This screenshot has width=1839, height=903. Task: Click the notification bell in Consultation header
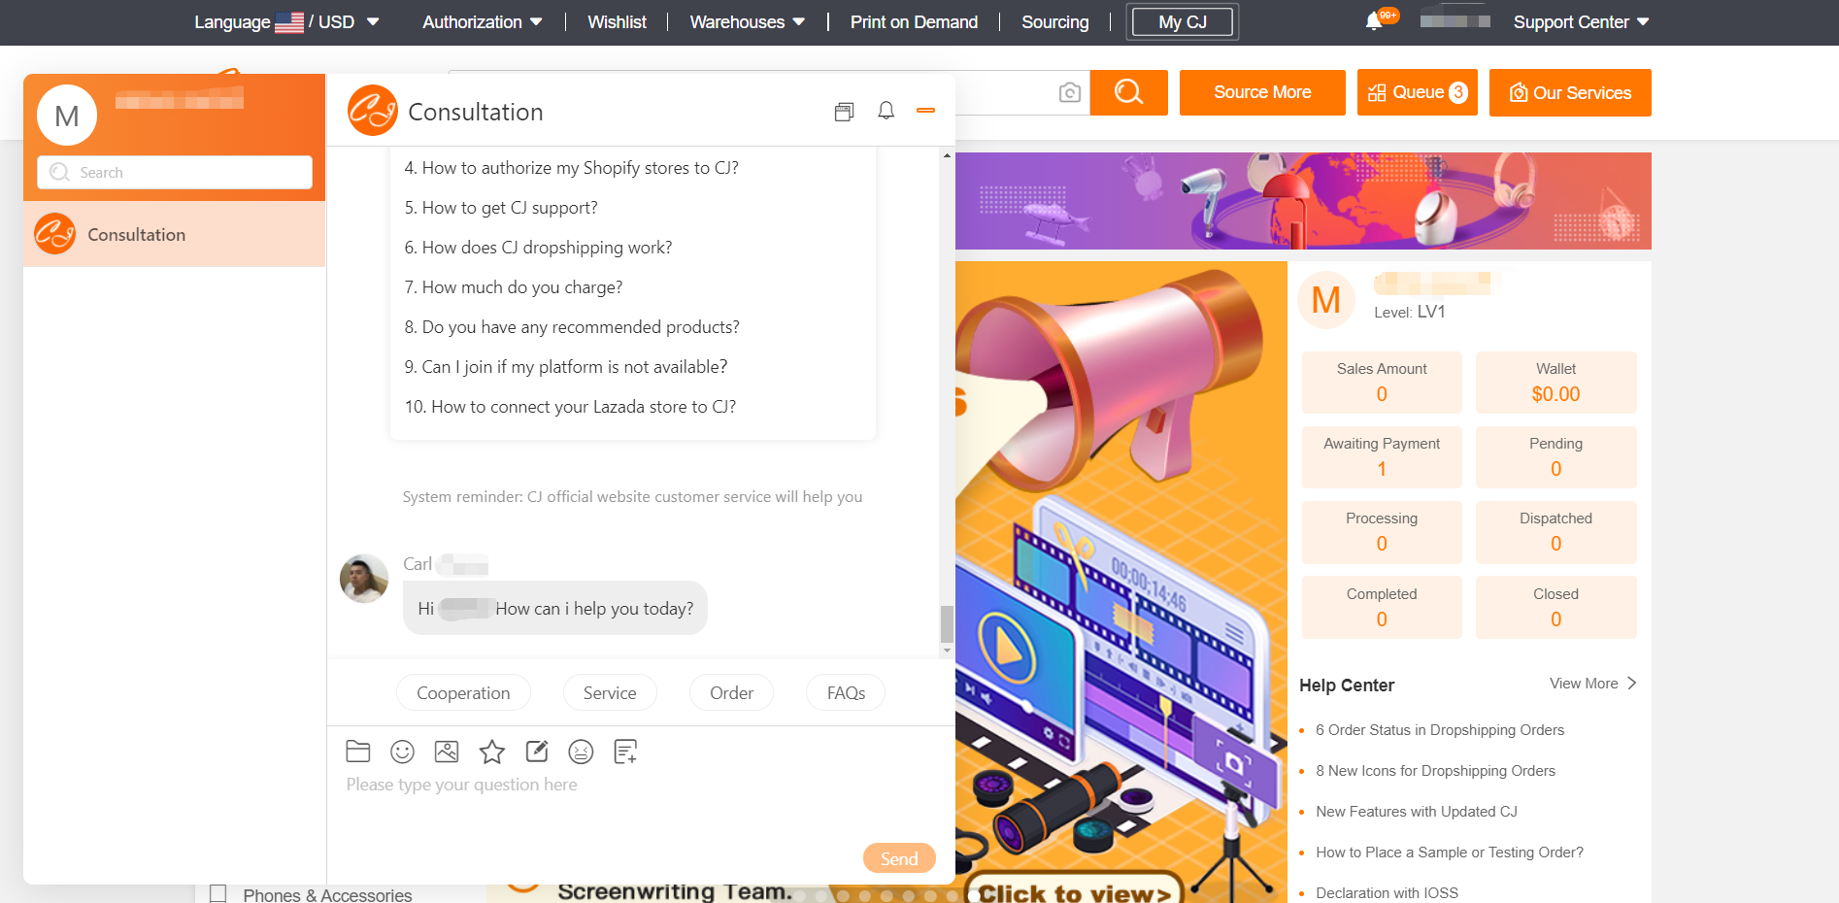click(886, 112)
